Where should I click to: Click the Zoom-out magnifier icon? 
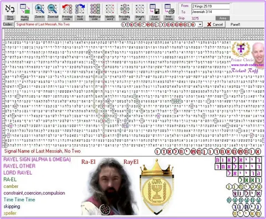53,9
